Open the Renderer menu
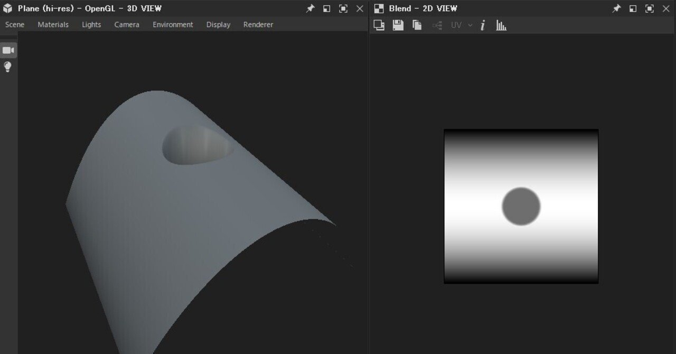 coord(258,24)
